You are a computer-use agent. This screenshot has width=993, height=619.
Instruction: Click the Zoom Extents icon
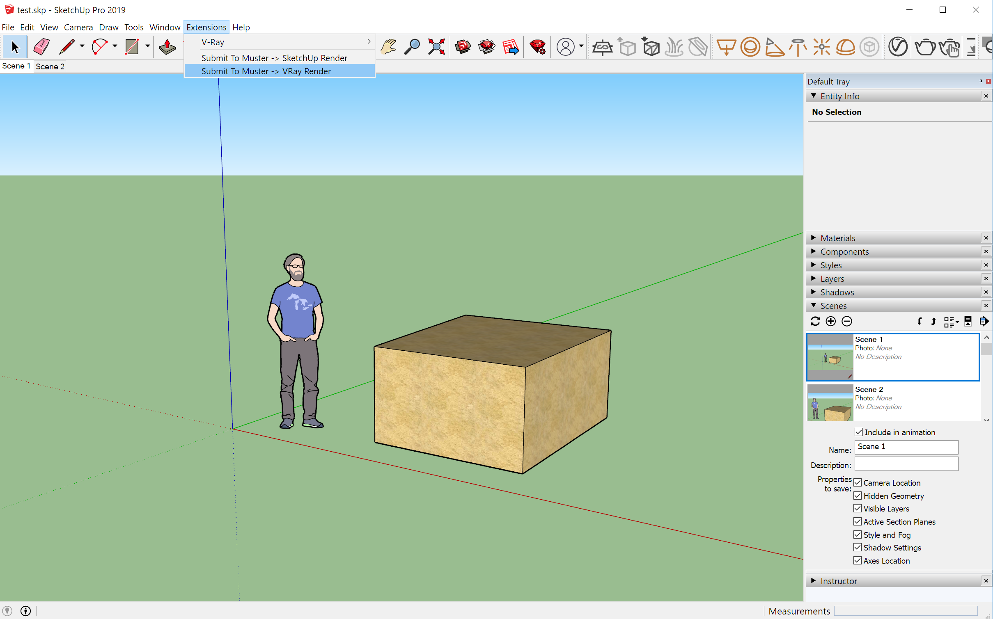tap(436, 47)
